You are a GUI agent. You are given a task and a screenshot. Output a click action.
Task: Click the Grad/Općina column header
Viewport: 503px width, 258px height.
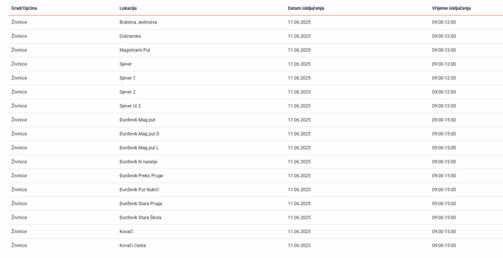[24, 8]
